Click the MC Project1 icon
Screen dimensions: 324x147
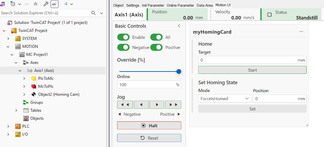[x=22, y=55]
